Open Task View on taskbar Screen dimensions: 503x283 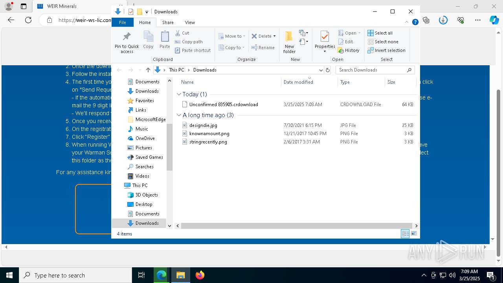pyautogui.click(x=141, y=275)
